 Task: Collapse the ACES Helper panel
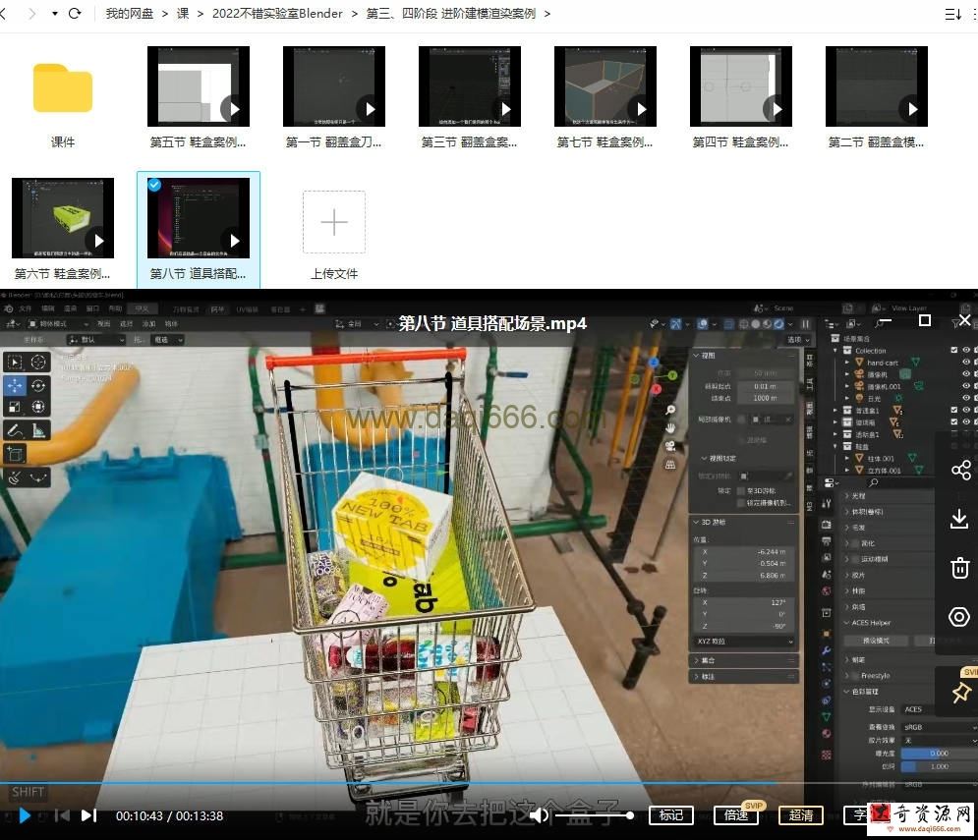pos(847,622)
